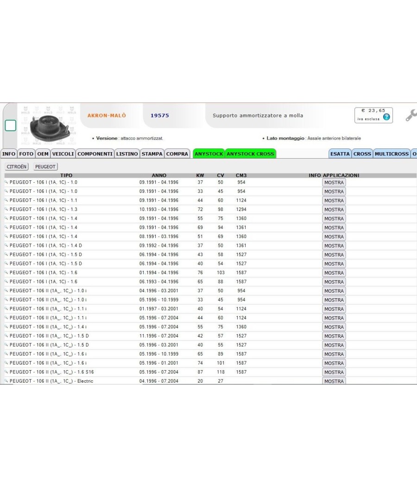Switch to the LISTINO tab
Viewport: 417px width, 487px height.
[x=127, y=154]
